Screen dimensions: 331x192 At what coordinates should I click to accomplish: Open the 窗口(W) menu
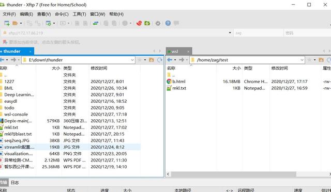tap(98, 14)
